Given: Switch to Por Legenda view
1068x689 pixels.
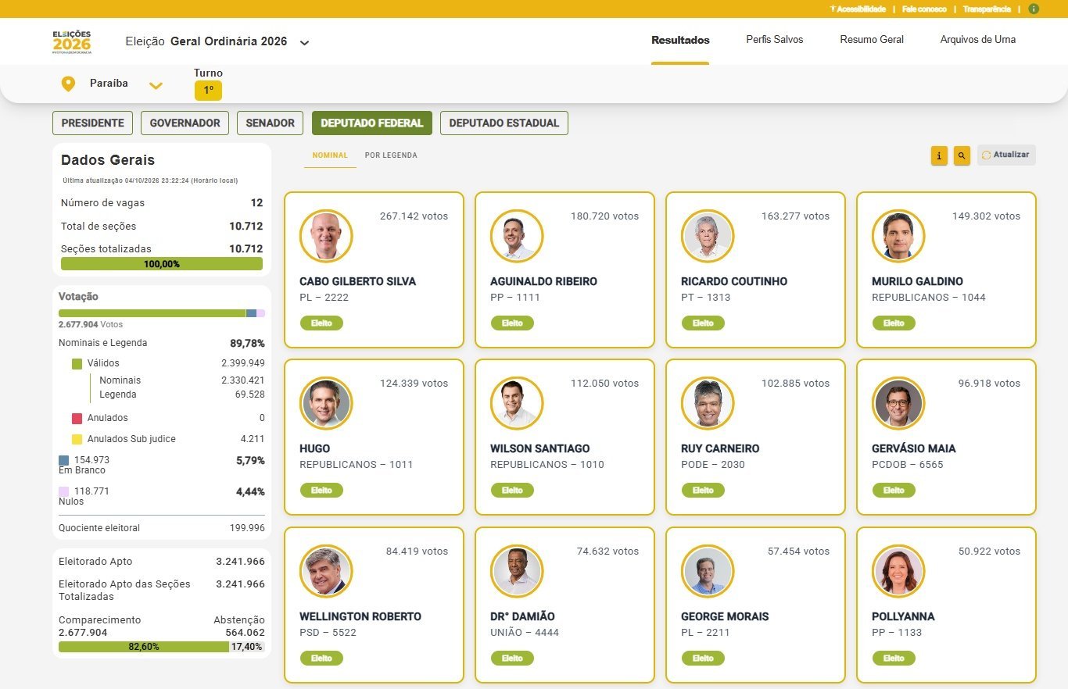Looking at the screenshot, I should point(391,155).
